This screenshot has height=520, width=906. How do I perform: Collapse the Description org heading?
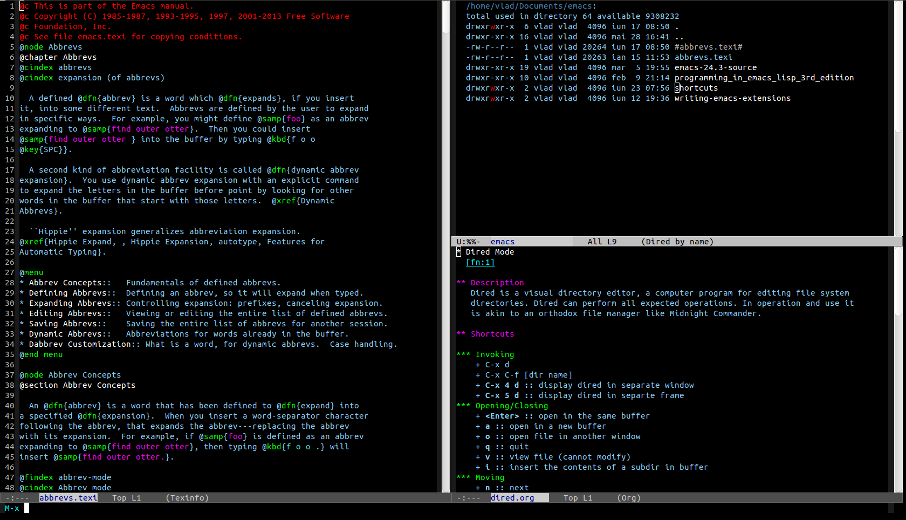tap(490, 283)
